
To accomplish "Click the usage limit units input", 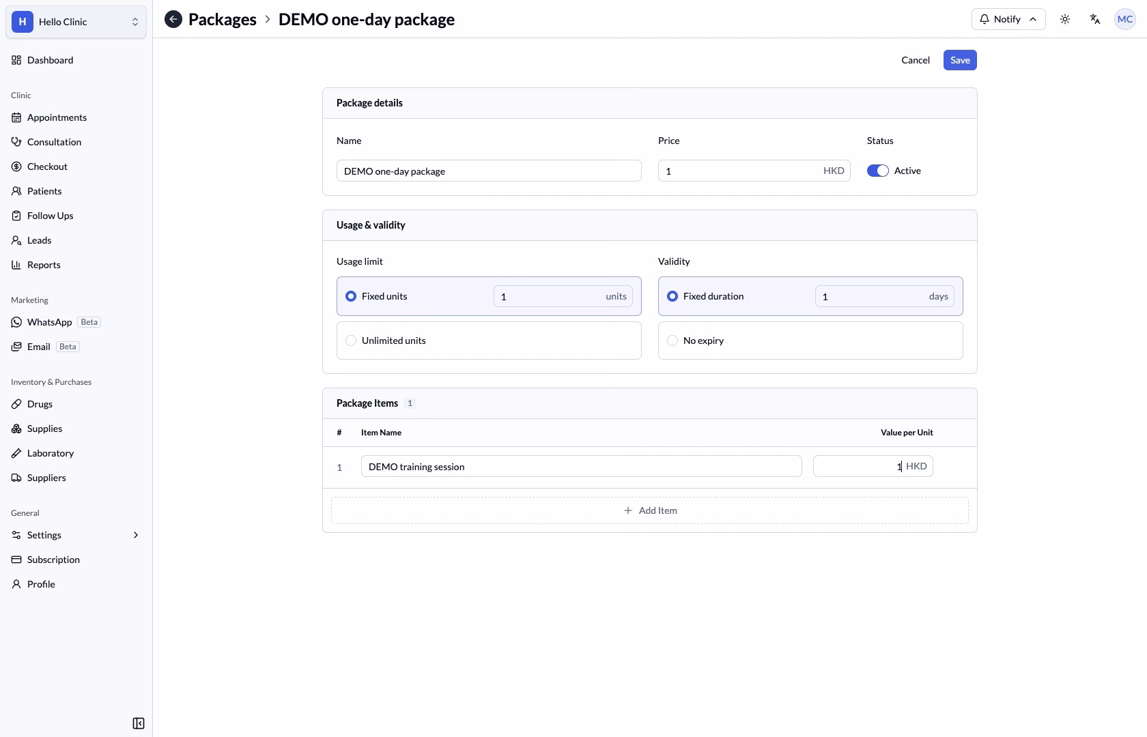I will (x=563, y=296).
